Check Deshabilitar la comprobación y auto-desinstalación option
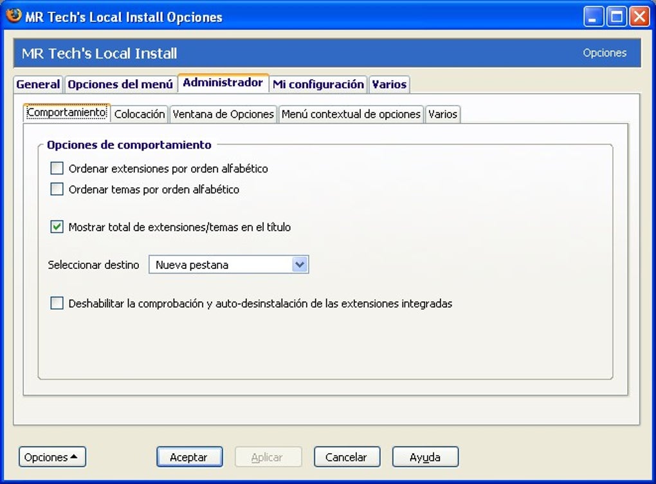The image size is (656, 484). point(57,303)
